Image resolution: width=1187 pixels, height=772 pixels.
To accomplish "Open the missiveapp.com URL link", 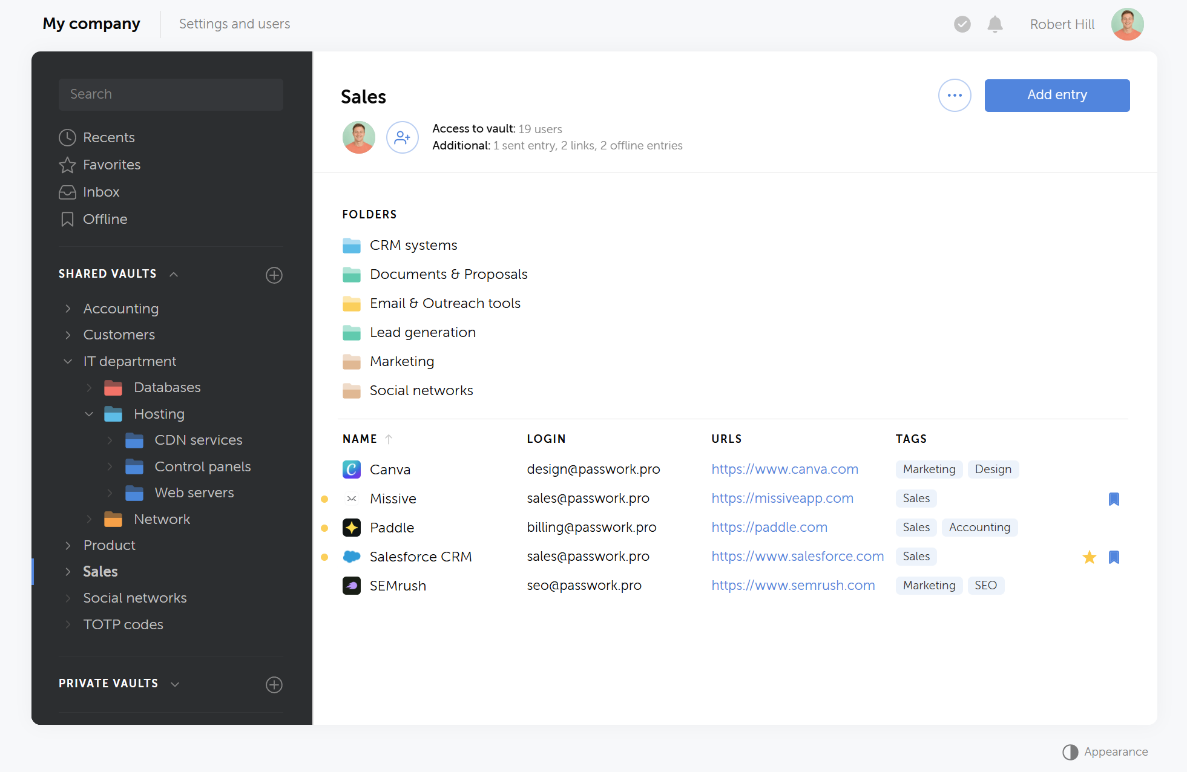I will point(782,499).
